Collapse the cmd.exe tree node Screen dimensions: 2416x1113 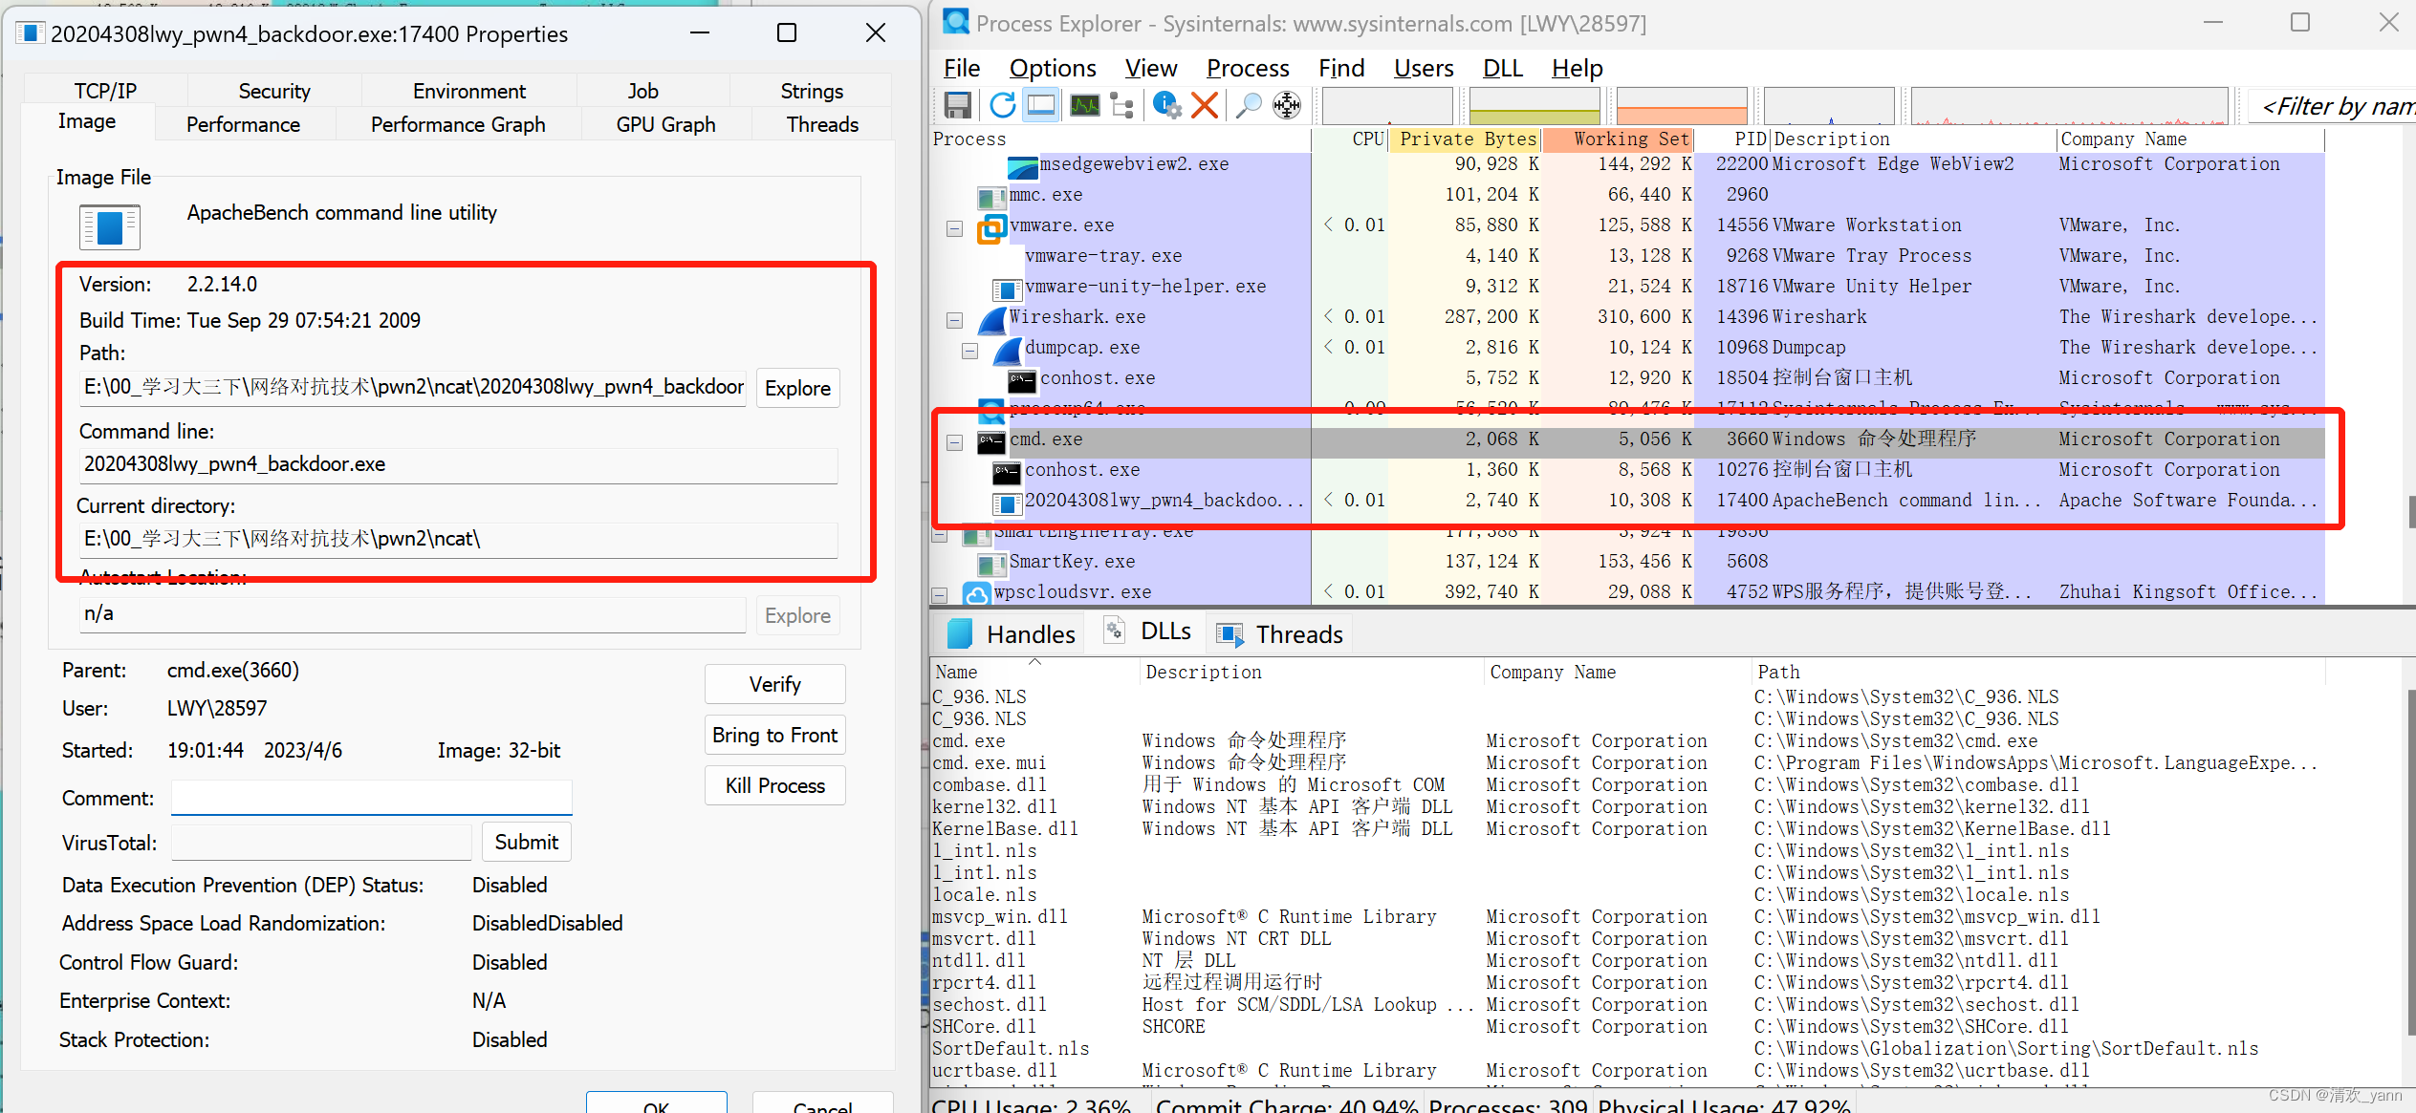953,441
